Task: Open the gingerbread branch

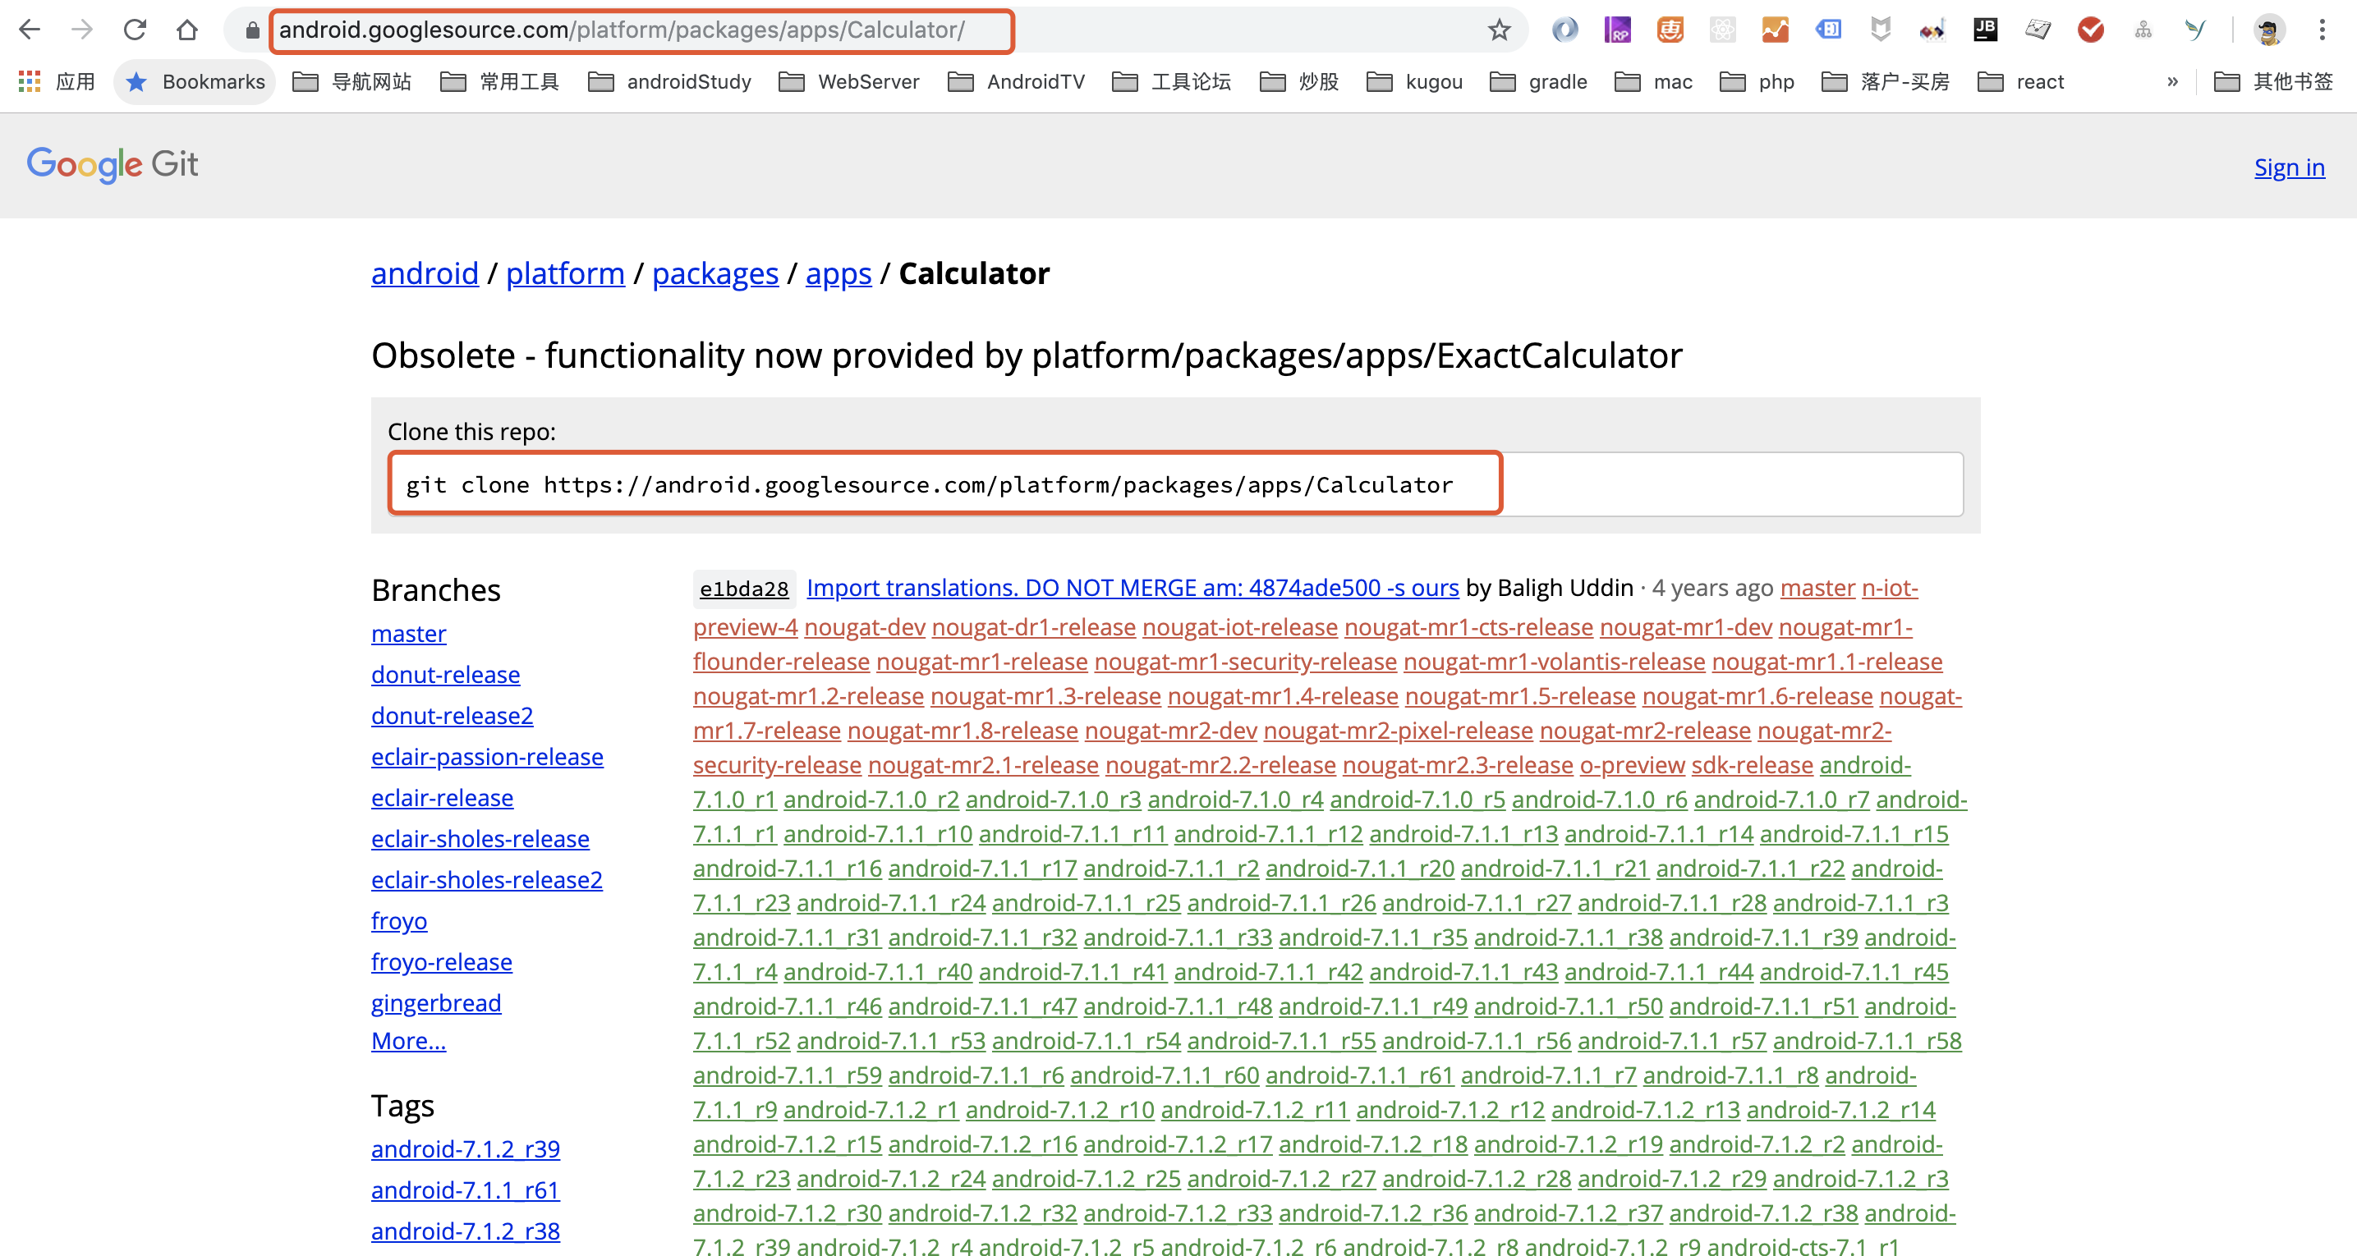Action: (x=436, y=1003)
